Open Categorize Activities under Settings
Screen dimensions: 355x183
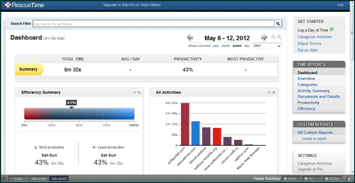coord(314,163)
